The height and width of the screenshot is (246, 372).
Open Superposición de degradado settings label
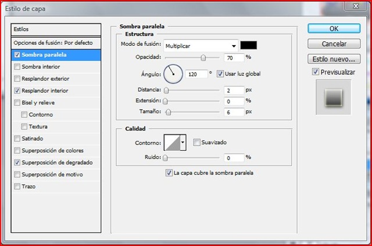point(57,162)
